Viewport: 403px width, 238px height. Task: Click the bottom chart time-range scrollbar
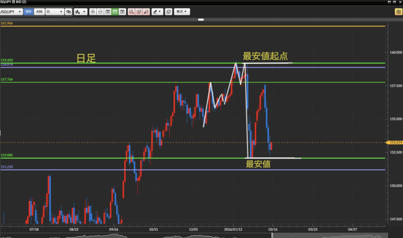(x=197, y=236)
